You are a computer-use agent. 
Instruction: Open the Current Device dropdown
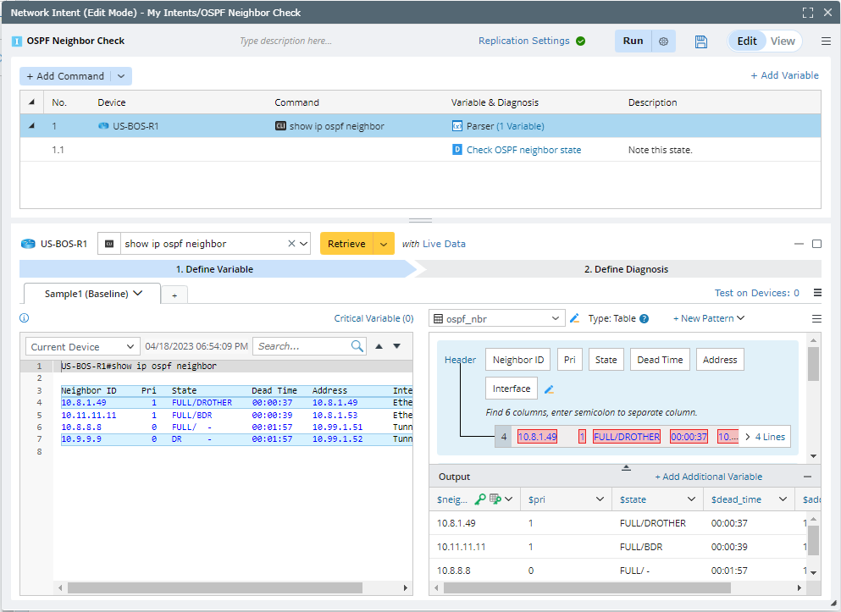82,347
